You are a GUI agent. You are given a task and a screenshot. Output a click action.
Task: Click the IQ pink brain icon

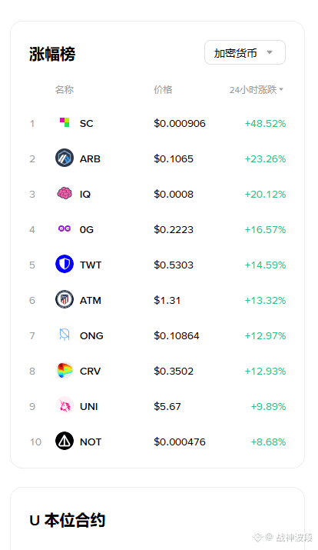(65, 193)
